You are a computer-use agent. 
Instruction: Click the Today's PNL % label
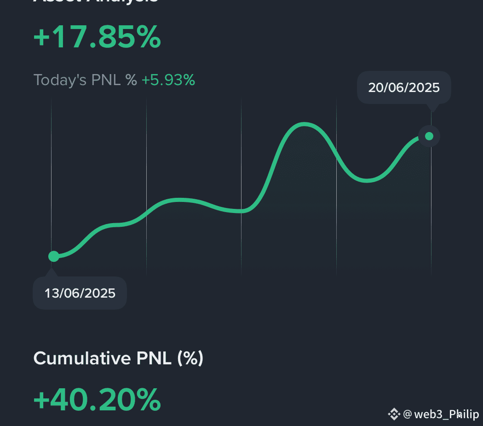tap(85, 80)
